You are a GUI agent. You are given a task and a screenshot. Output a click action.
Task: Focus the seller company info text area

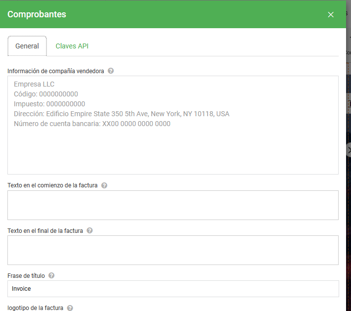click(173, 125)
